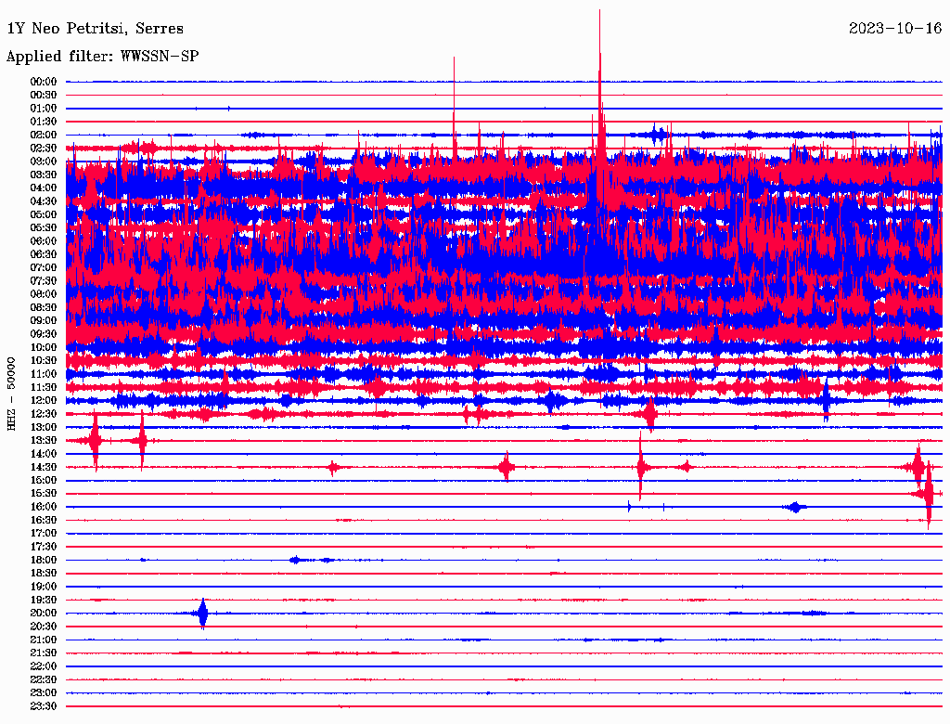Click the date label 2023-10-16
This screenshot has width=950, height=724.
[895, 29]
